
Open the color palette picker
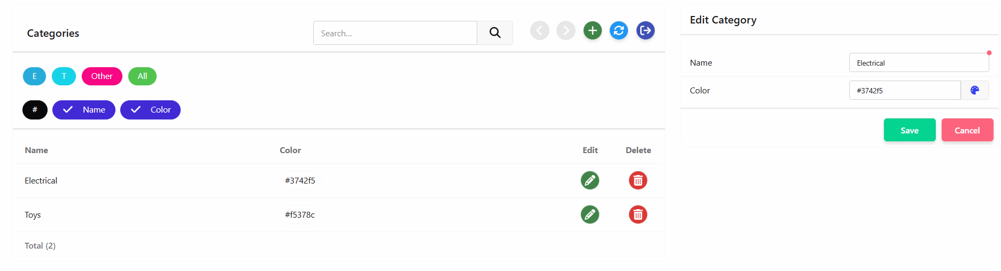[x=975, y=90]
